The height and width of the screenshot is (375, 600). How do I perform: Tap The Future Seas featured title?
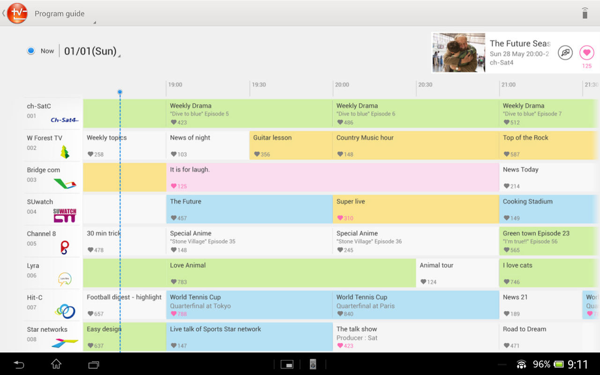click(x=520, y=43)
